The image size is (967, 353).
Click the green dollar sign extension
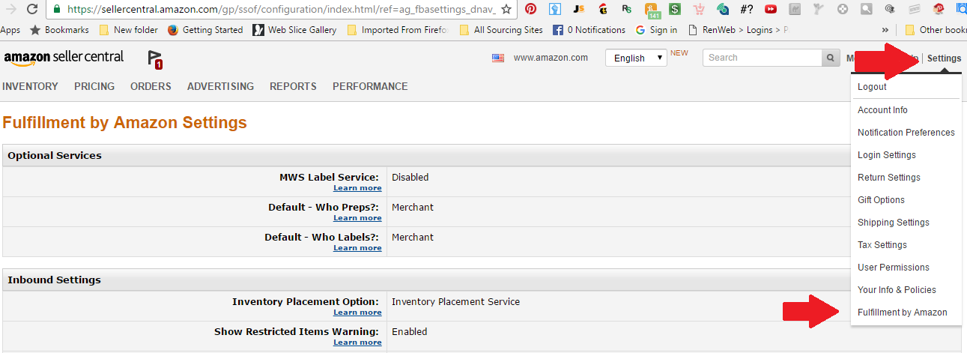click(675, 9)
